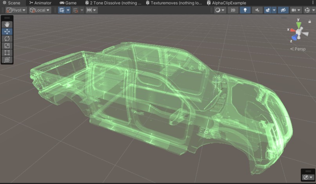This screenshot has width=316, height=184.
Task: Toggle scene effects (skybox, fog) button
Action: pyautogui.click(x=268, y=10)
